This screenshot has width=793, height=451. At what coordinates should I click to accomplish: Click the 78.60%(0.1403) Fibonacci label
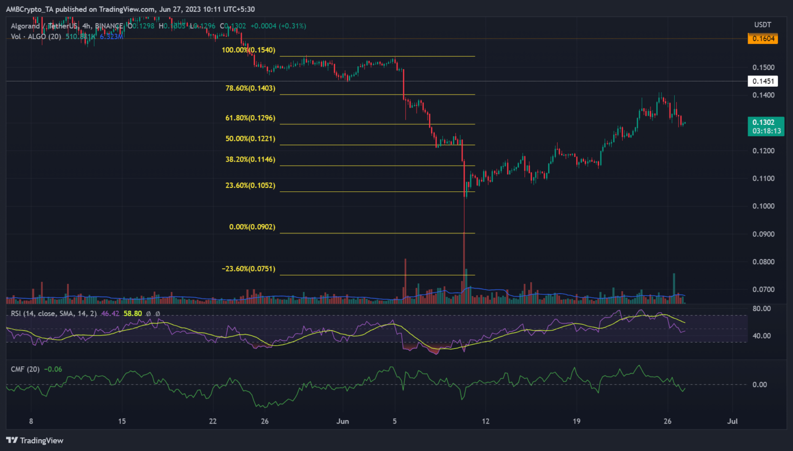[x=250, y=88]
